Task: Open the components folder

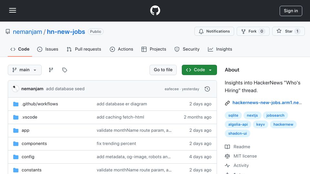Action: click(x=34, y=144)
